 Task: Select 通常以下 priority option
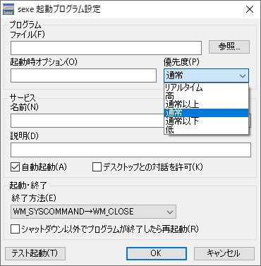[206, 121]
